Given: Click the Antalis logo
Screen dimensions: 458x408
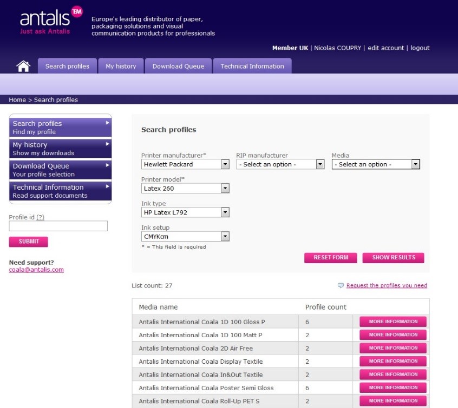Looking at the screenshot, I should pyautogui.click(x=51, y=20).
